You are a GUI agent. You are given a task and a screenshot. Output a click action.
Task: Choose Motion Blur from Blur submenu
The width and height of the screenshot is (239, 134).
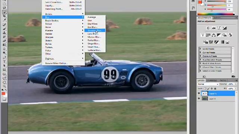click(95, 37)
